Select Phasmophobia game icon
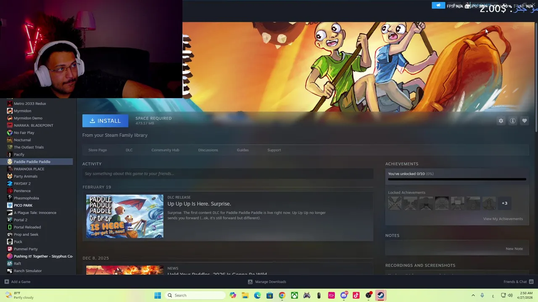 (10, 198)
